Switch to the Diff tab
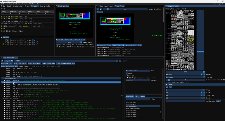 point(140,45)
